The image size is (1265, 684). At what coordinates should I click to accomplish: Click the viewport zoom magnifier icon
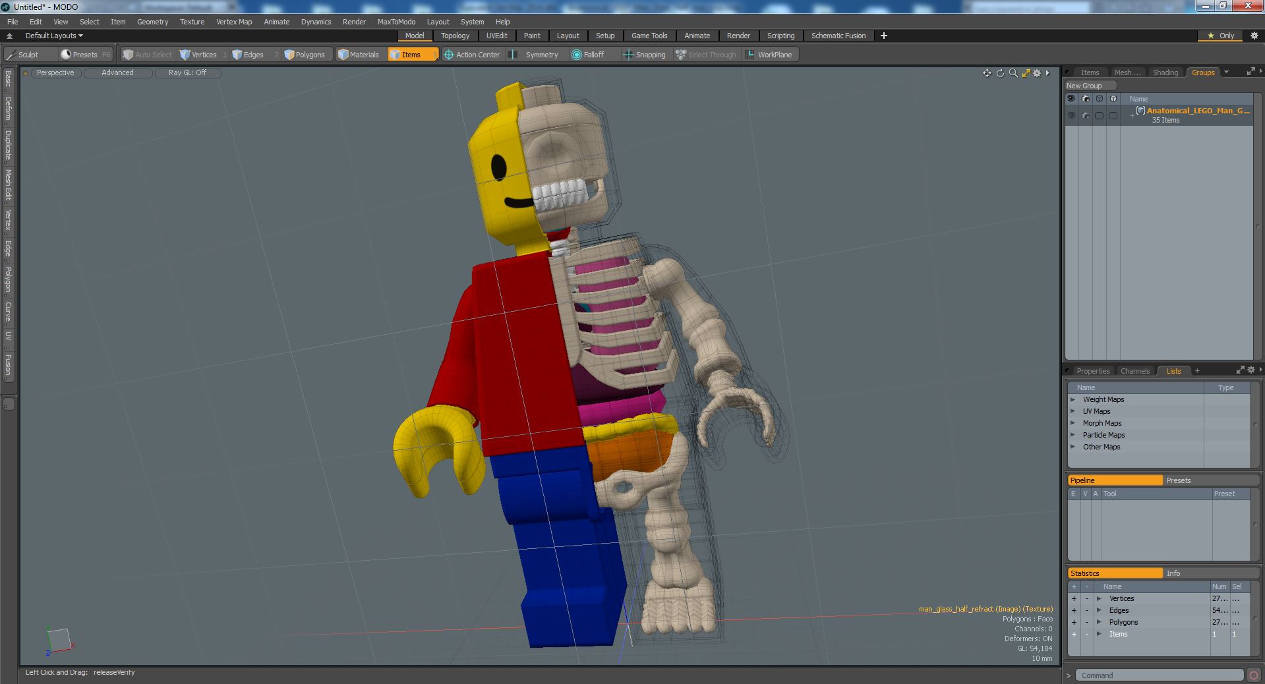coord(1013,73)
